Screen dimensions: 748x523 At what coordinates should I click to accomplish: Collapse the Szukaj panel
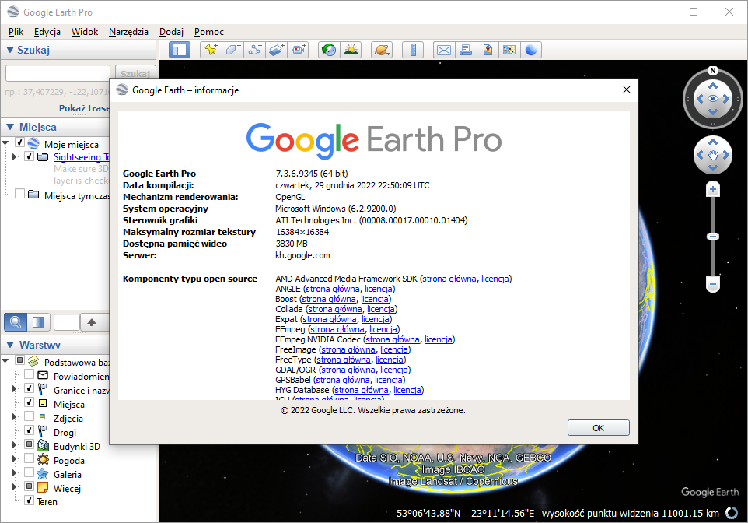pos(9,50)
